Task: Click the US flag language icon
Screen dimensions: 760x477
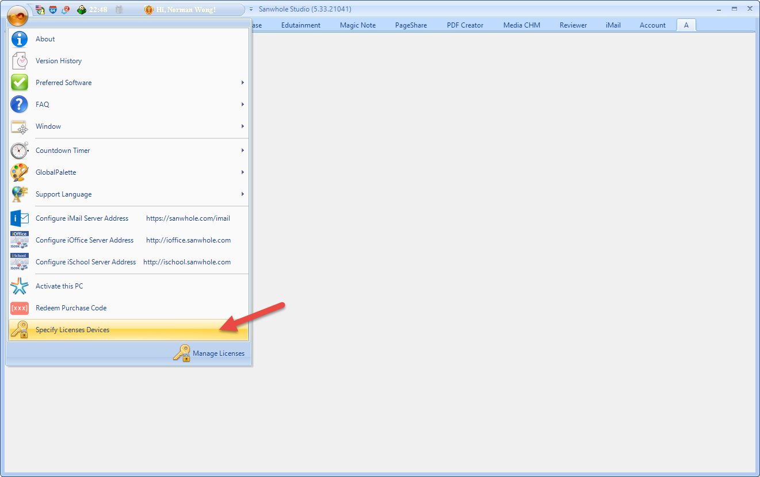Action: (x=40, y=10)
